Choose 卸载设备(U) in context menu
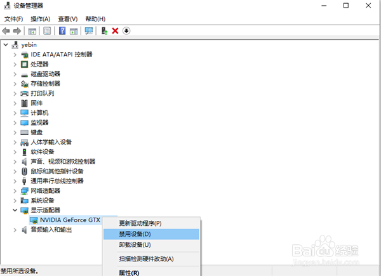 click(151, 245)
